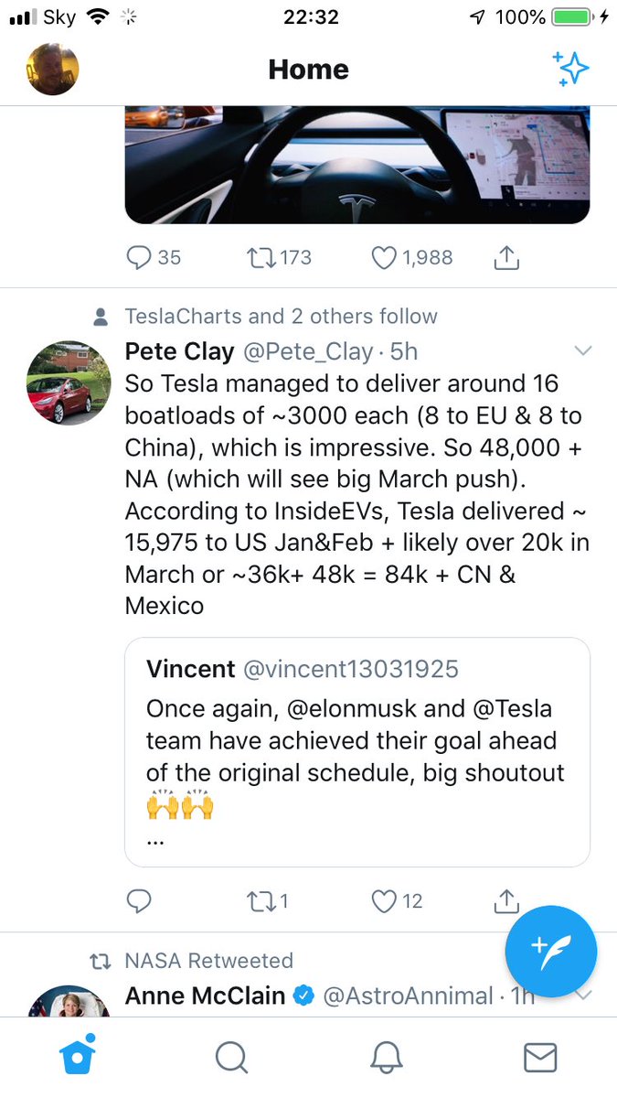Go to the Home tab
Screen dimensions: 617x1098
(x=78, y=1058)
